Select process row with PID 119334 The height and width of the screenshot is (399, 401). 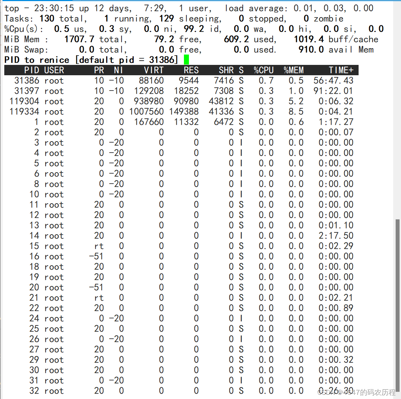coord(143,112)
